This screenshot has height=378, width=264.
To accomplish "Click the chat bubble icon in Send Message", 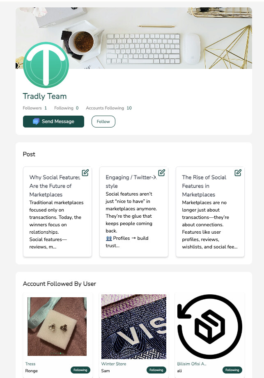I will (x=36, y=121).
